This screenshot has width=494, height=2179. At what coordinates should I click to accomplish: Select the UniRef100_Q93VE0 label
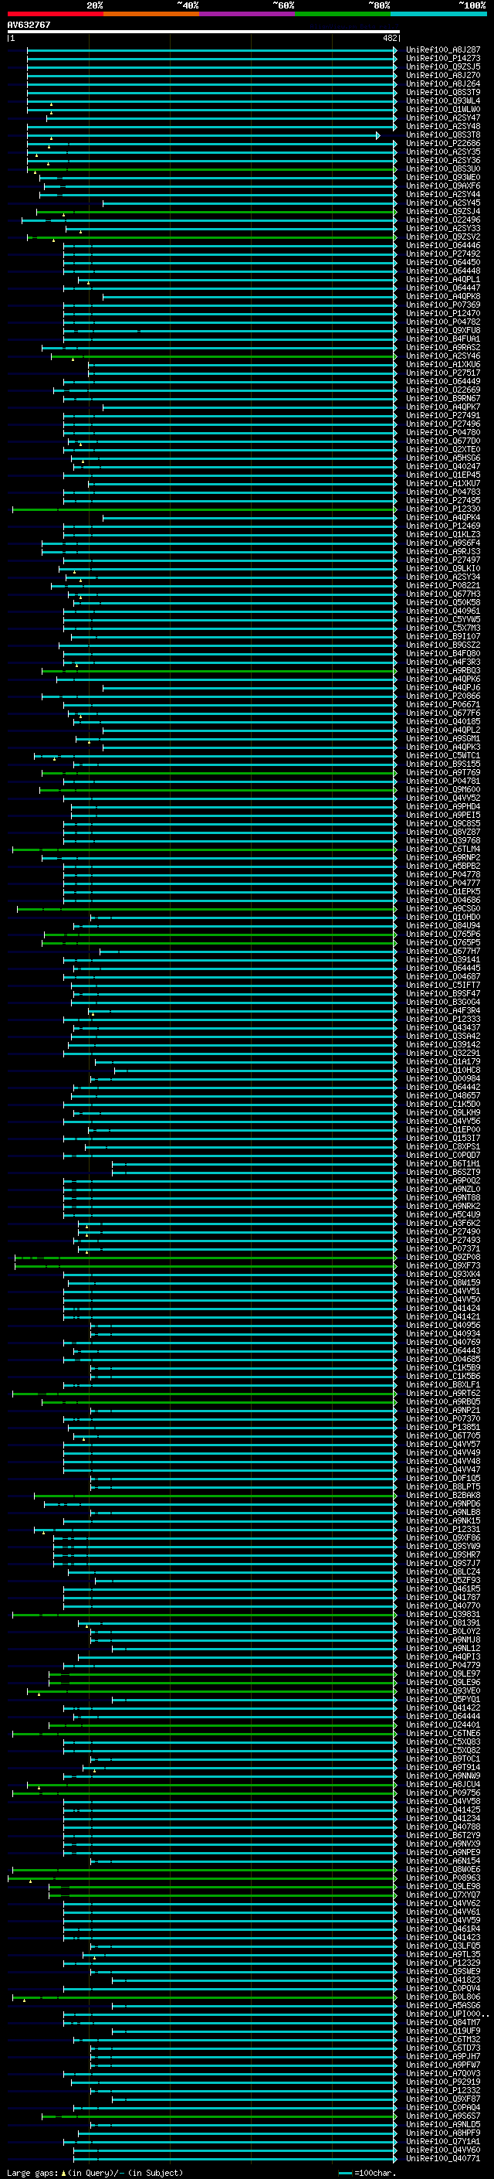click(443, 1691)
